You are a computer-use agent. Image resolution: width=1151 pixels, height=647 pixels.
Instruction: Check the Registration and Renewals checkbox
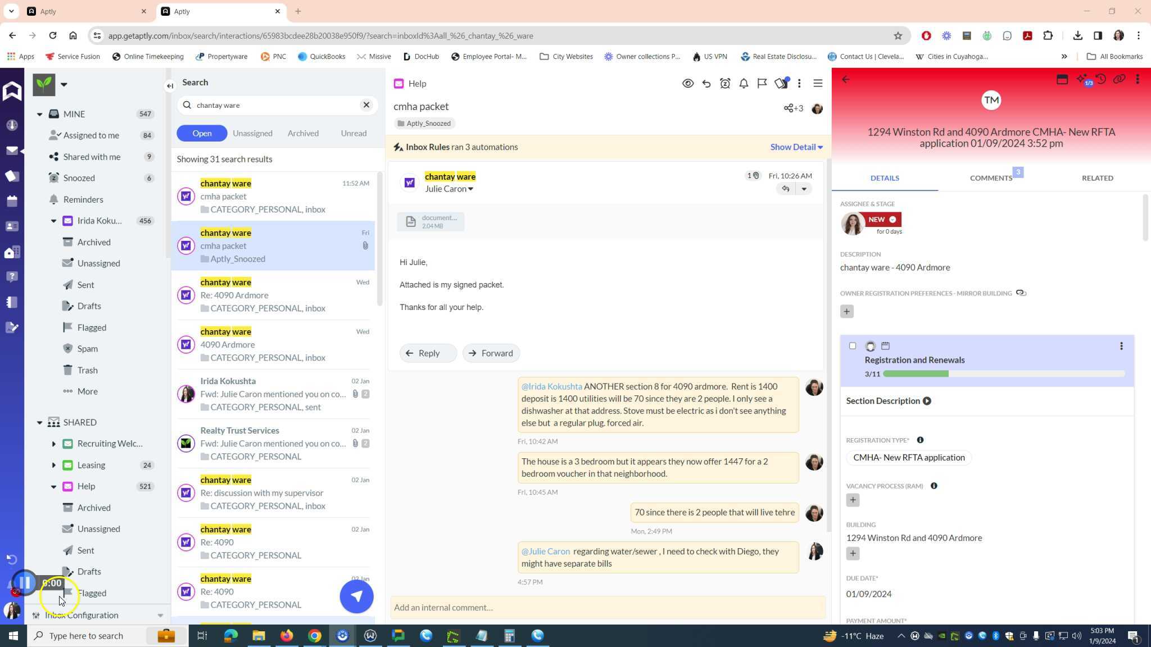(x=853, y=346)
